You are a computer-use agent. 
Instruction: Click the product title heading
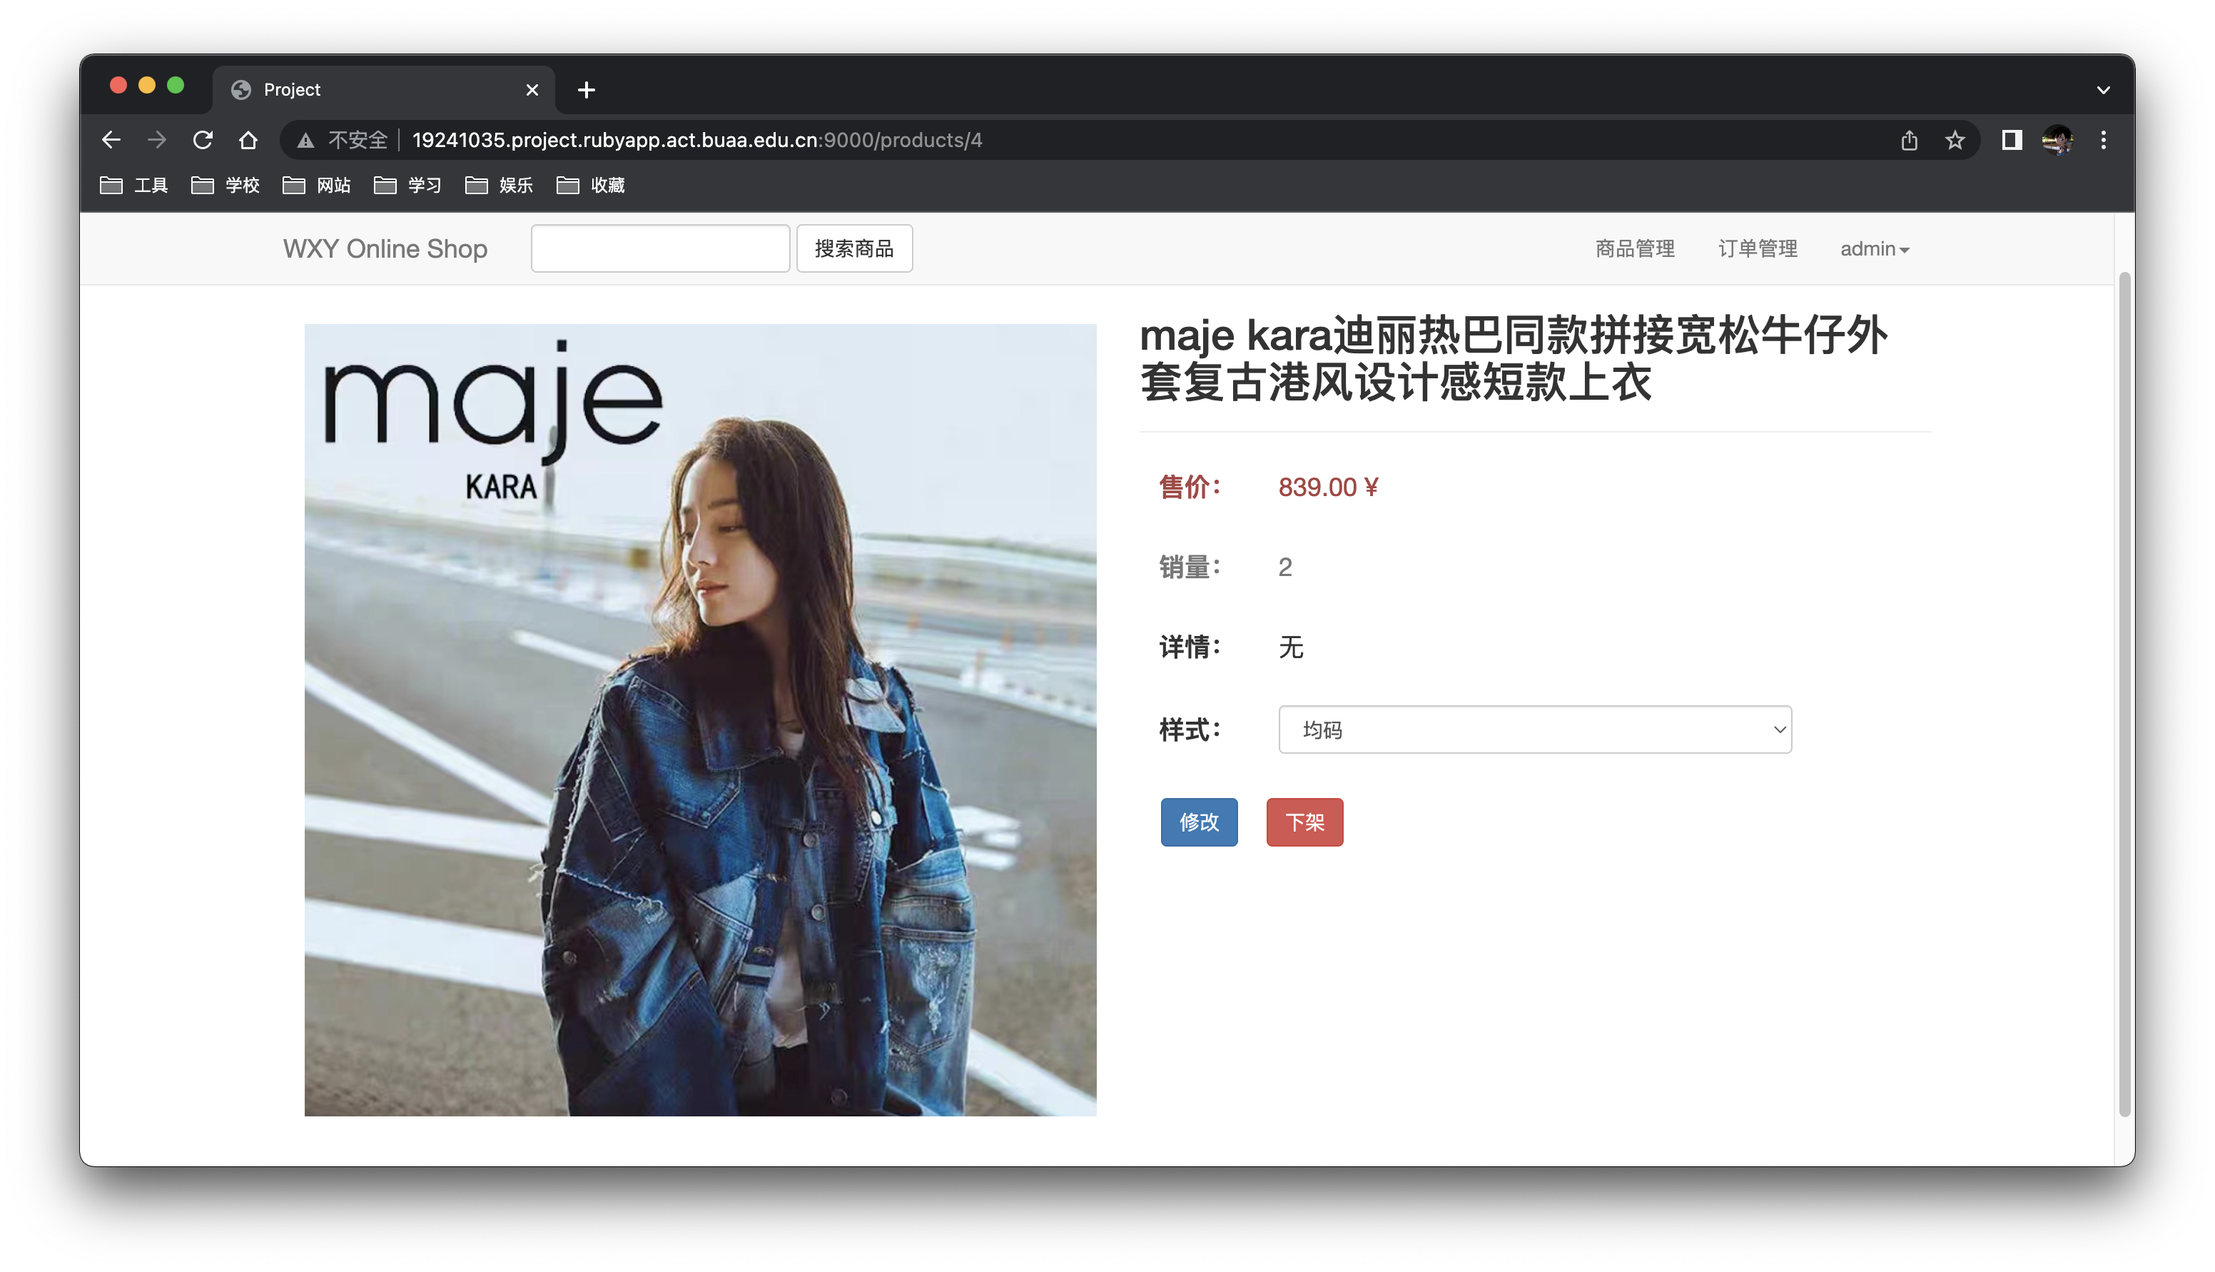pos(1514,359)
